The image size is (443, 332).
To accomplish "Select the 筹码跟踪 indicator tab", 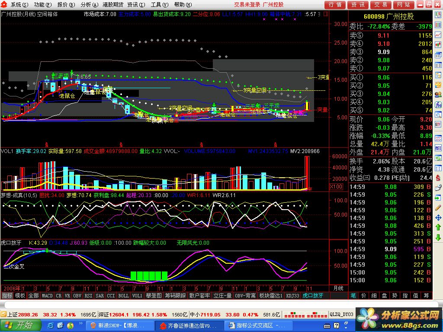I will click(175, 296).
